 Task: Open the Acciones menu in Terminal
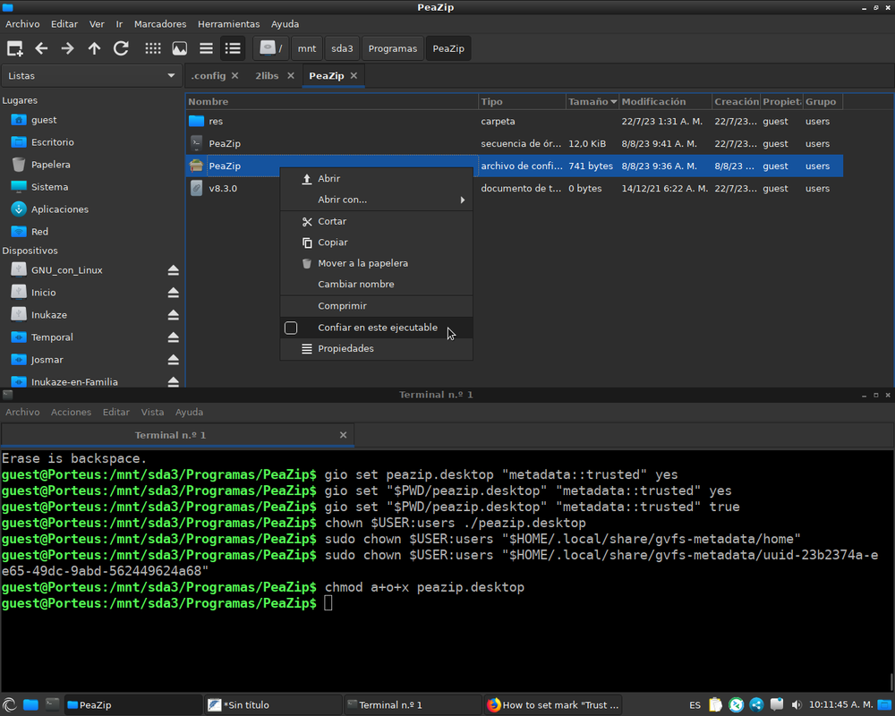point(71,413)
